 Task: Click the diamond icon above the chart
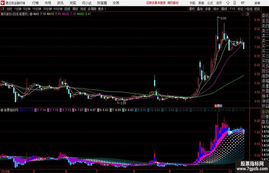tap(243, 14)
